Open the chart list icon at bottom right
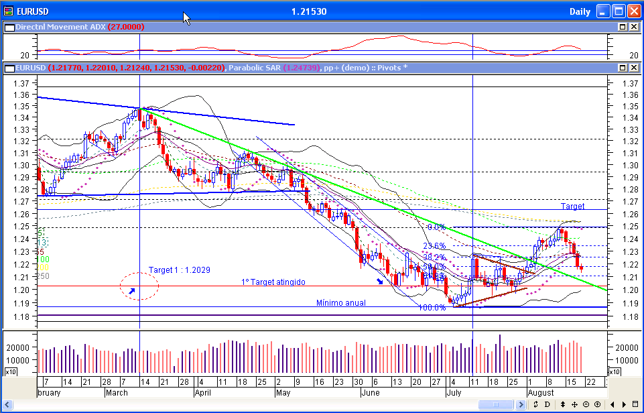The image size is (644, 413). click(x=635, y=404)
